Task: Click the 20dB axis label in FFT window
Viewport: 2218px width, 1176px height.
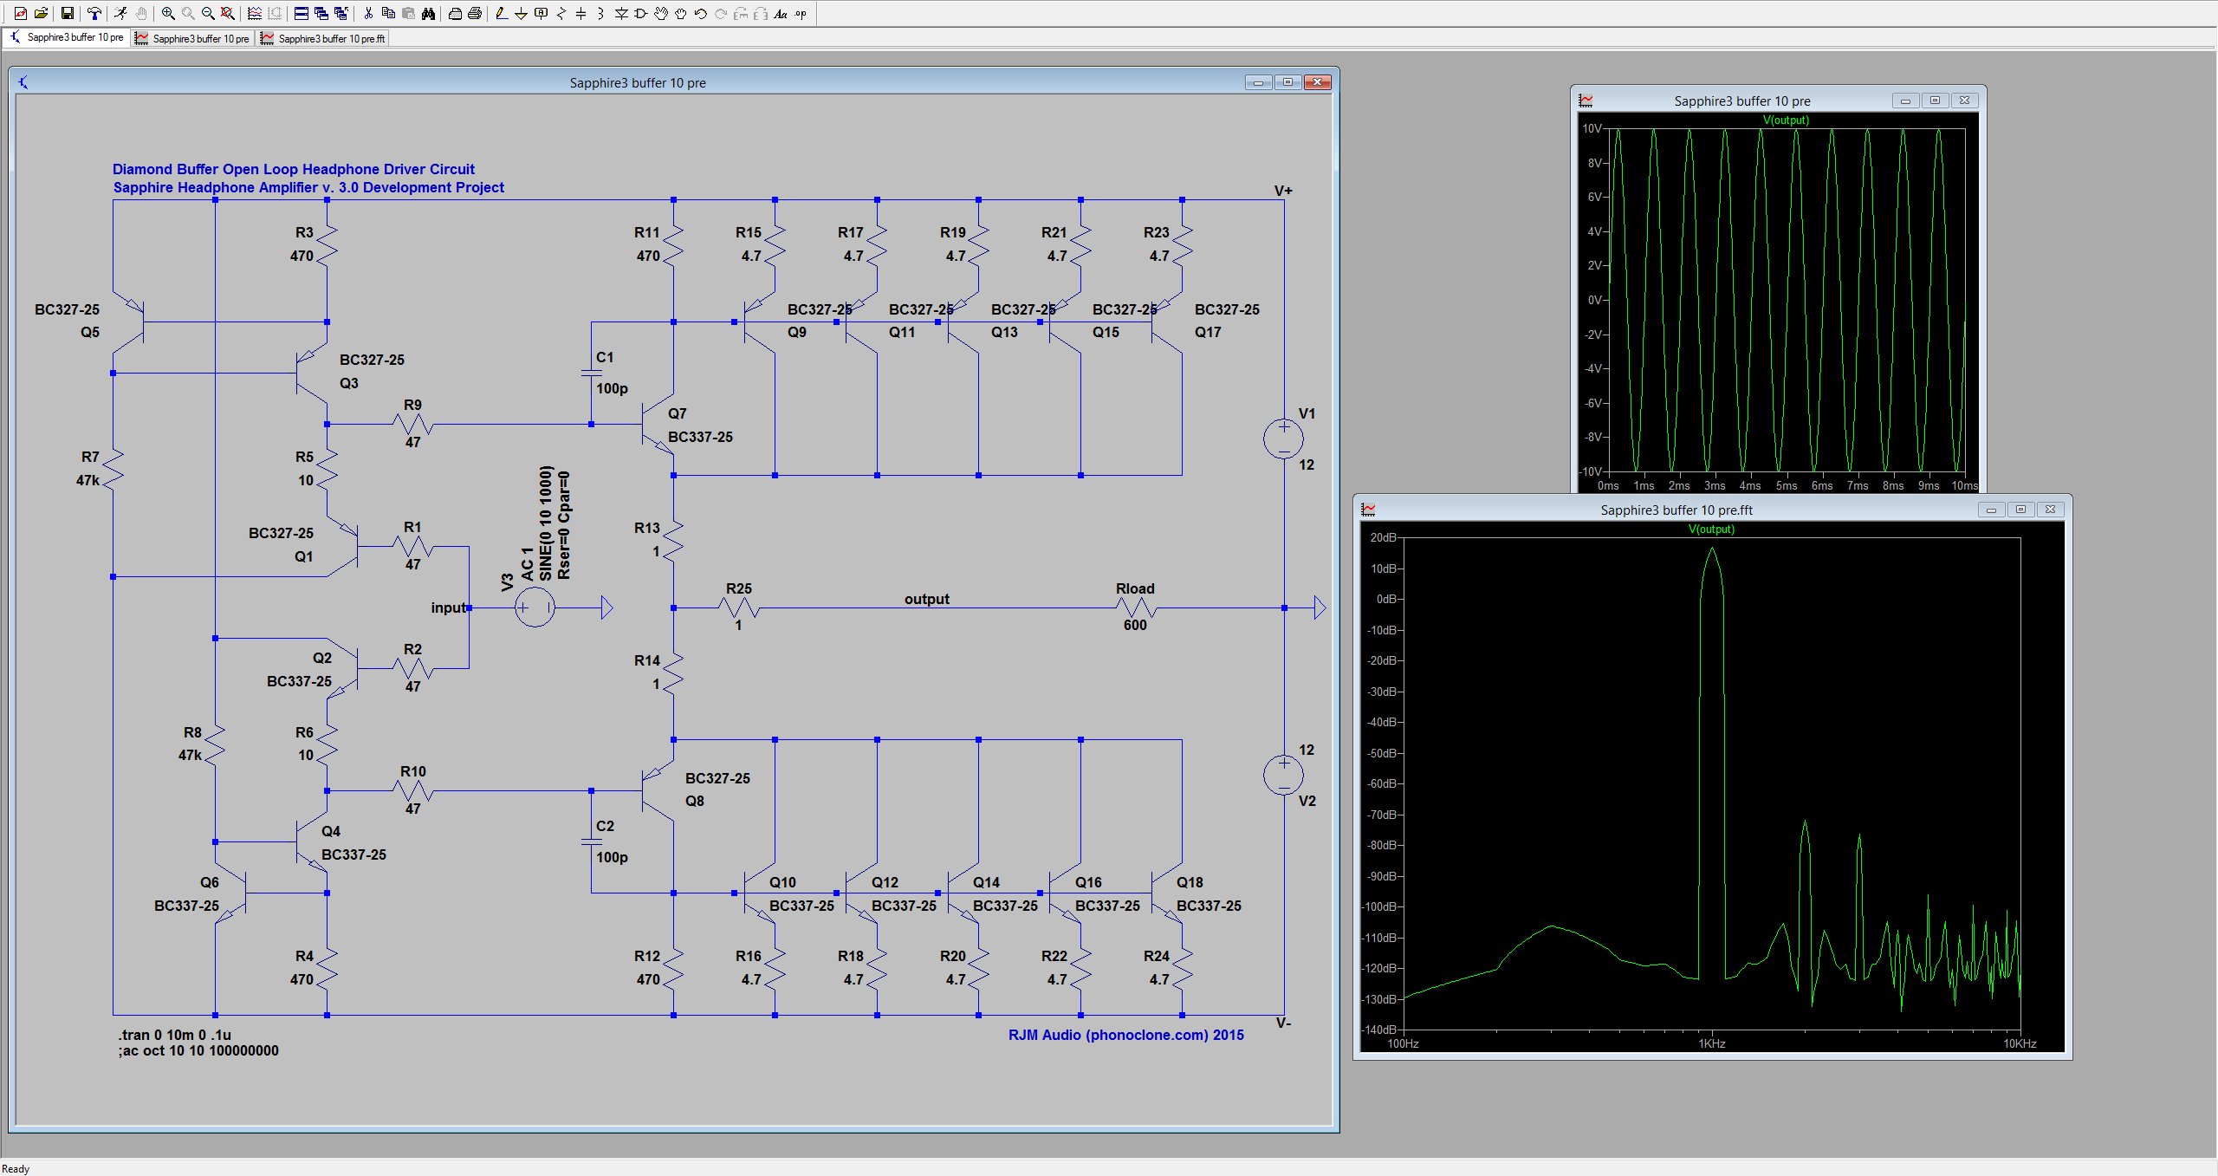Action: [x=1383, y=537]
